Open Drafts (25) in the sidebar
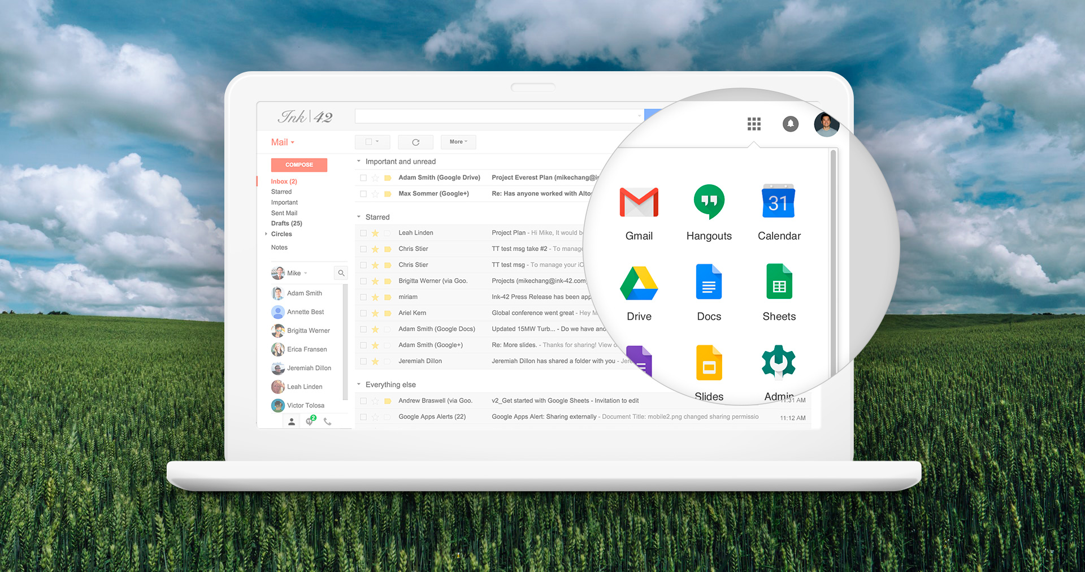Image resolution: width=1085 pixels, height=572 pixels. point(286,223)
